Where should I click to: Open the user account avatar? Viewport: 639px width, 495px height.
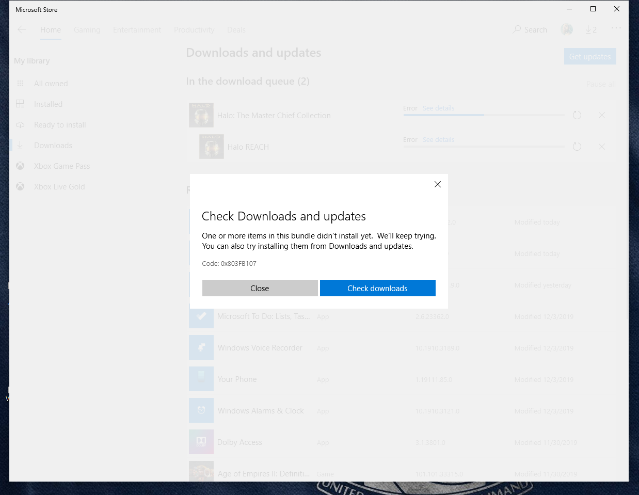[x=567, y=30]
